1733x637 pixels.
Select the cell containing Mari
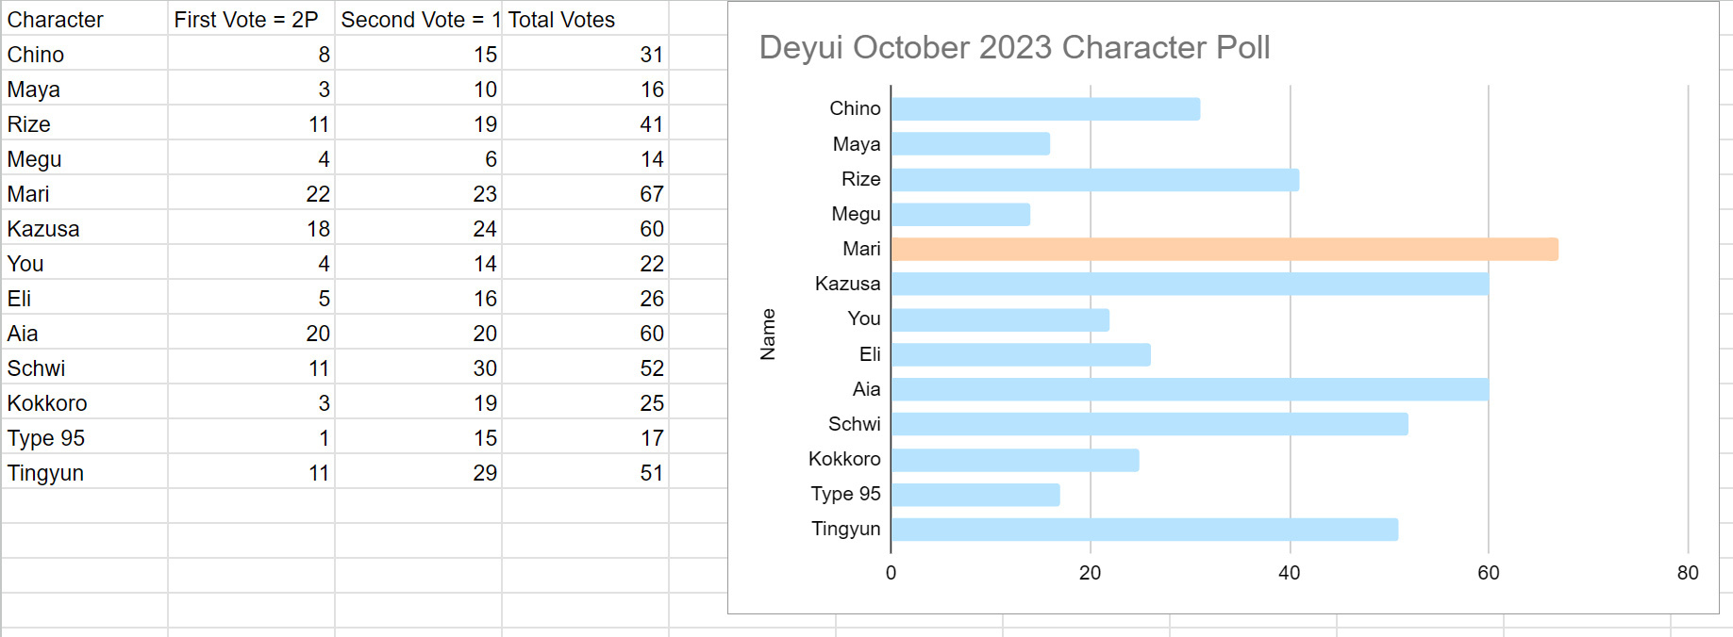coord(85,193)
